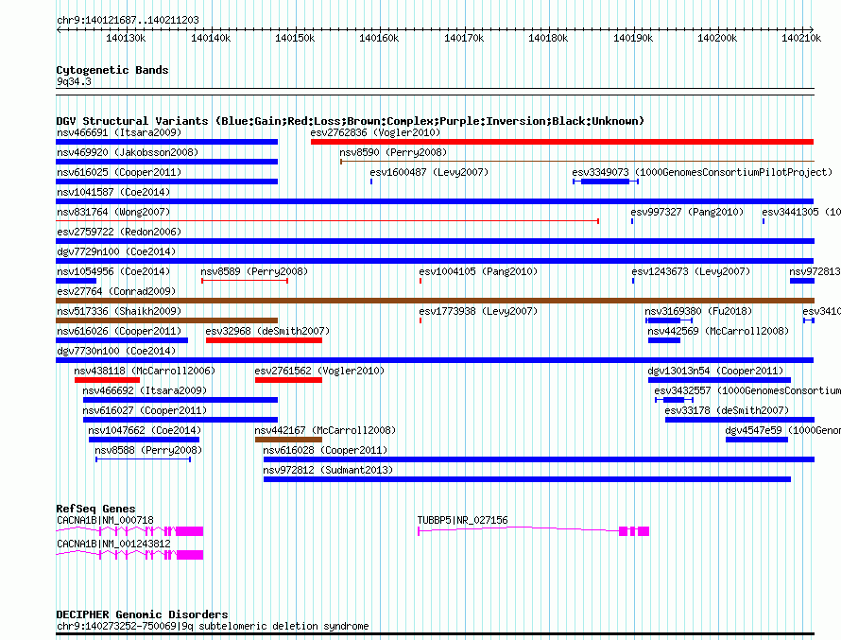Select esv3349073 1000GenomesConsortiumPilotProject variant
Screen dimensions: 841x640
[x=606, y=182]
